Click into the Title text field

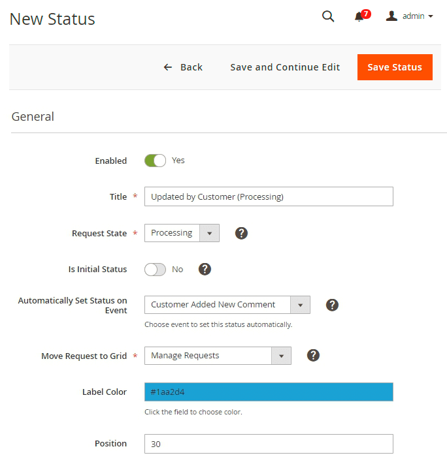tap(269, 196)
